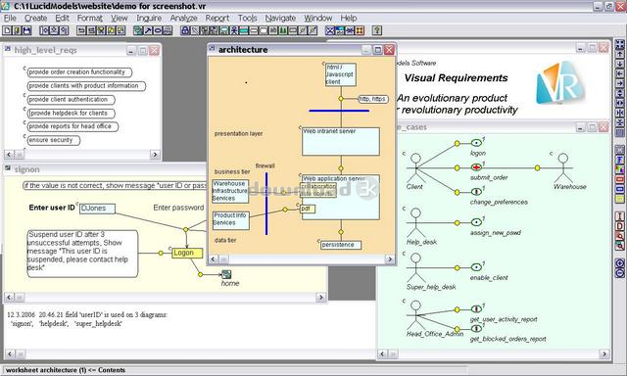Click the yellow Logon button in signon
627x376 pixels.
click(x=187, y=253)
